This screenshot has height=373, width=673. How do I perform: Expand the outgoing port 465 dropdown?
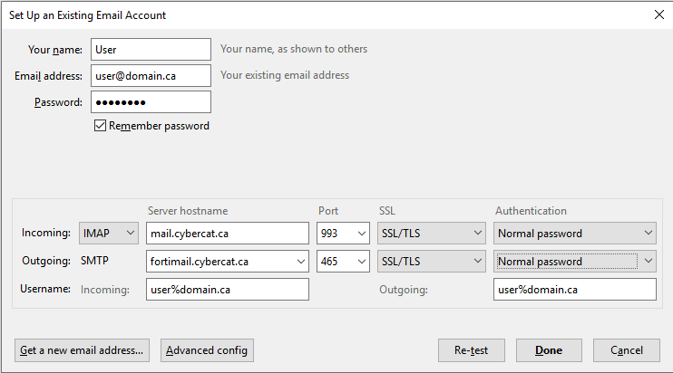(x=342, y=262)
